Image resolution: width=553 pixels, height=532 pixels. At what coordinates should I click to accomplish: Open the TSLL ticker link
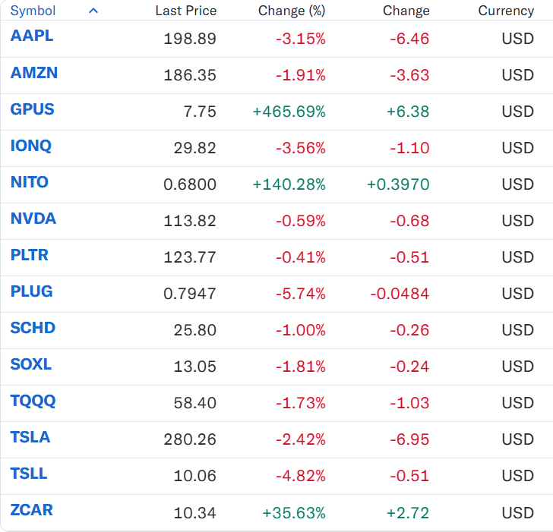(x=29, y=474)
